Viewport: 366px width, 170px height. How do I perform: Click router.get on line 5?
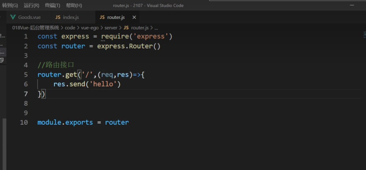pyautogui.click(x=57, y=74)
